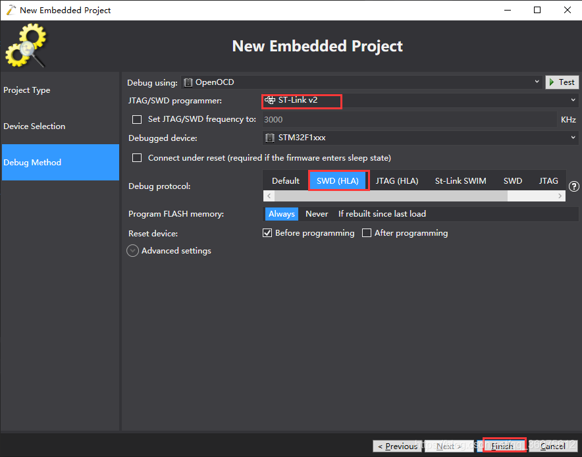Click the JTAG/SWD frequency input field

coord(410,120)
